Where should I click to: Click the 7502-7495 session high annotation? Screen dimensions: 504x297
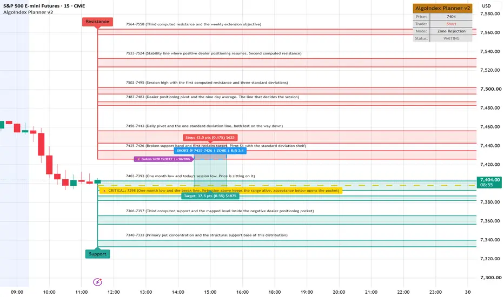pos(207,83)
